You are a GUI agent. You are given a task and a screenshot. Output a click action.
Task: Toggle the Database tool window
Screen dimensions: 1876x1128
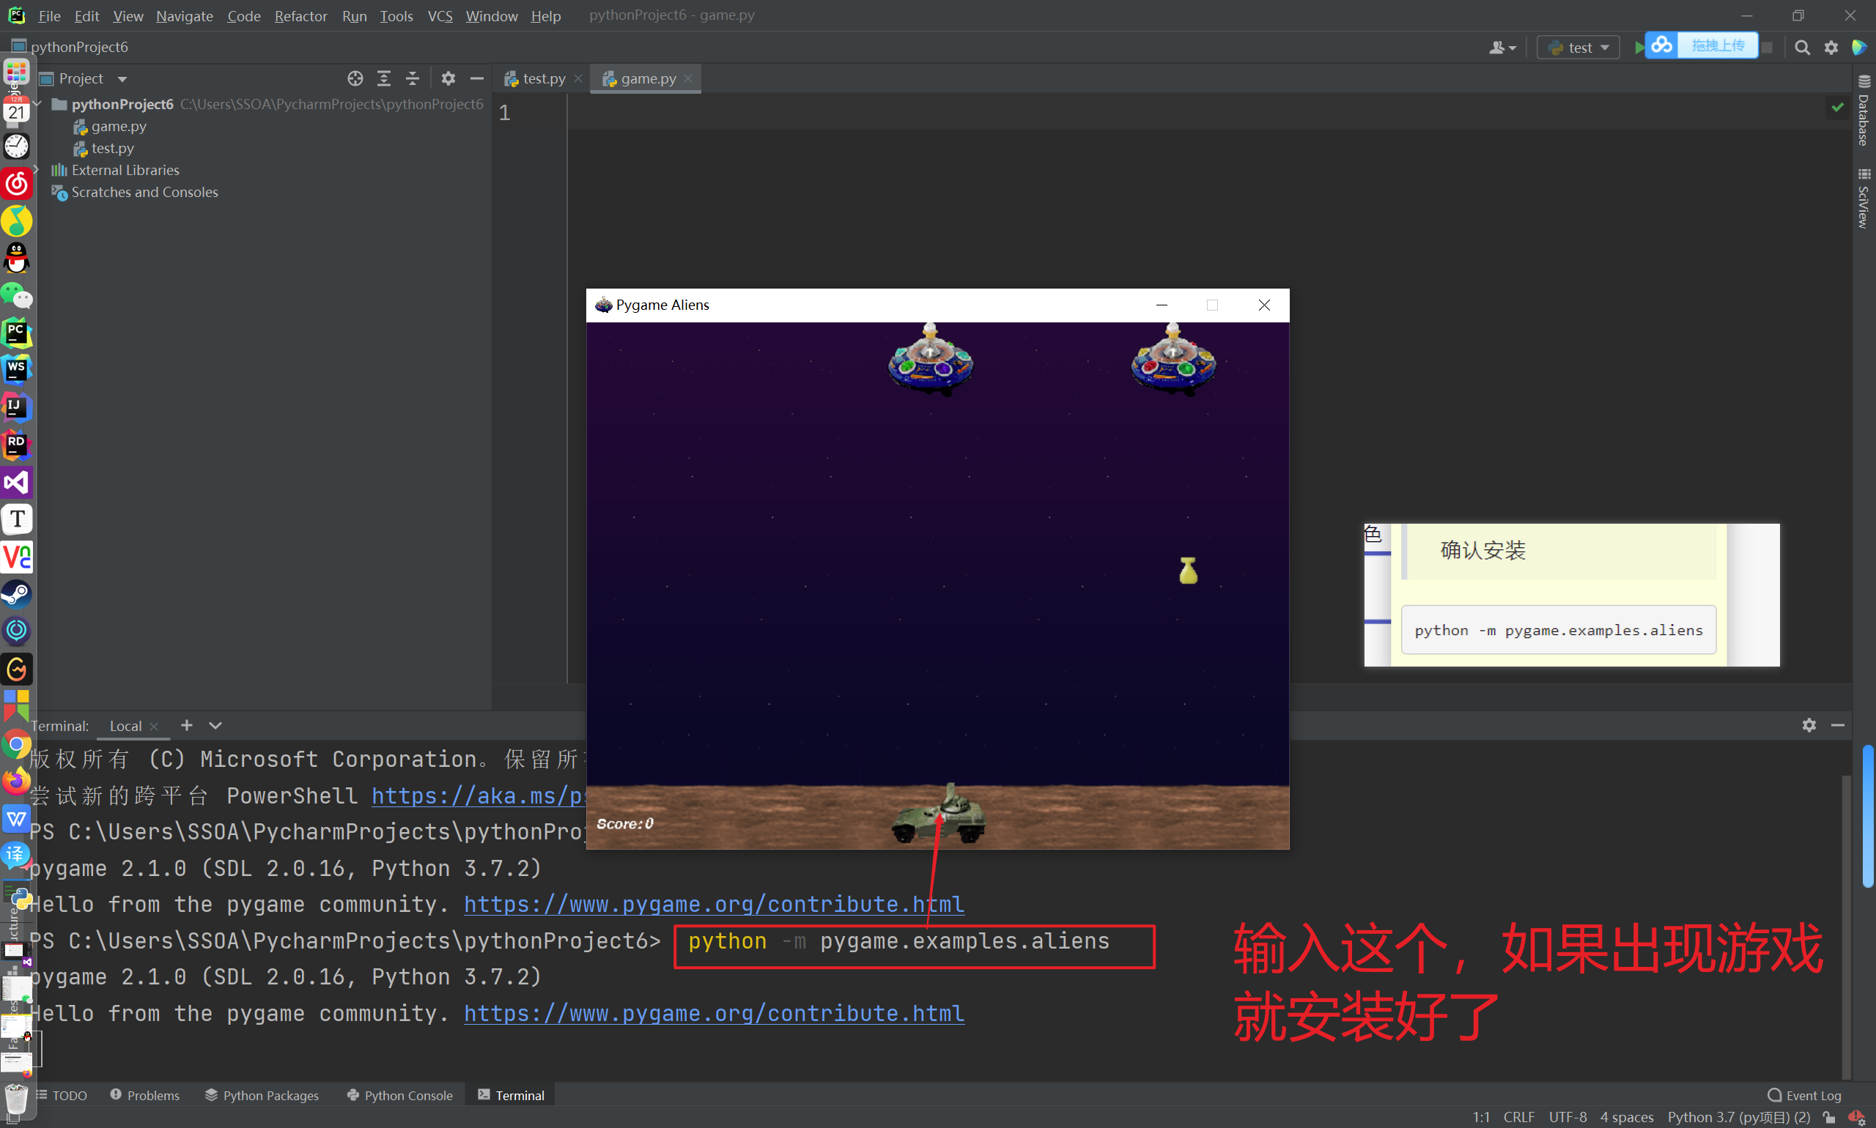pyautogui.click(x=1863, y=111)
